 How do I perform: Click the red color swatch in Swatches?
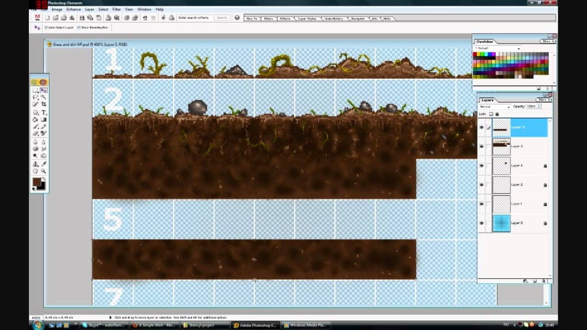pyautogui.click(x=475, y=54)
